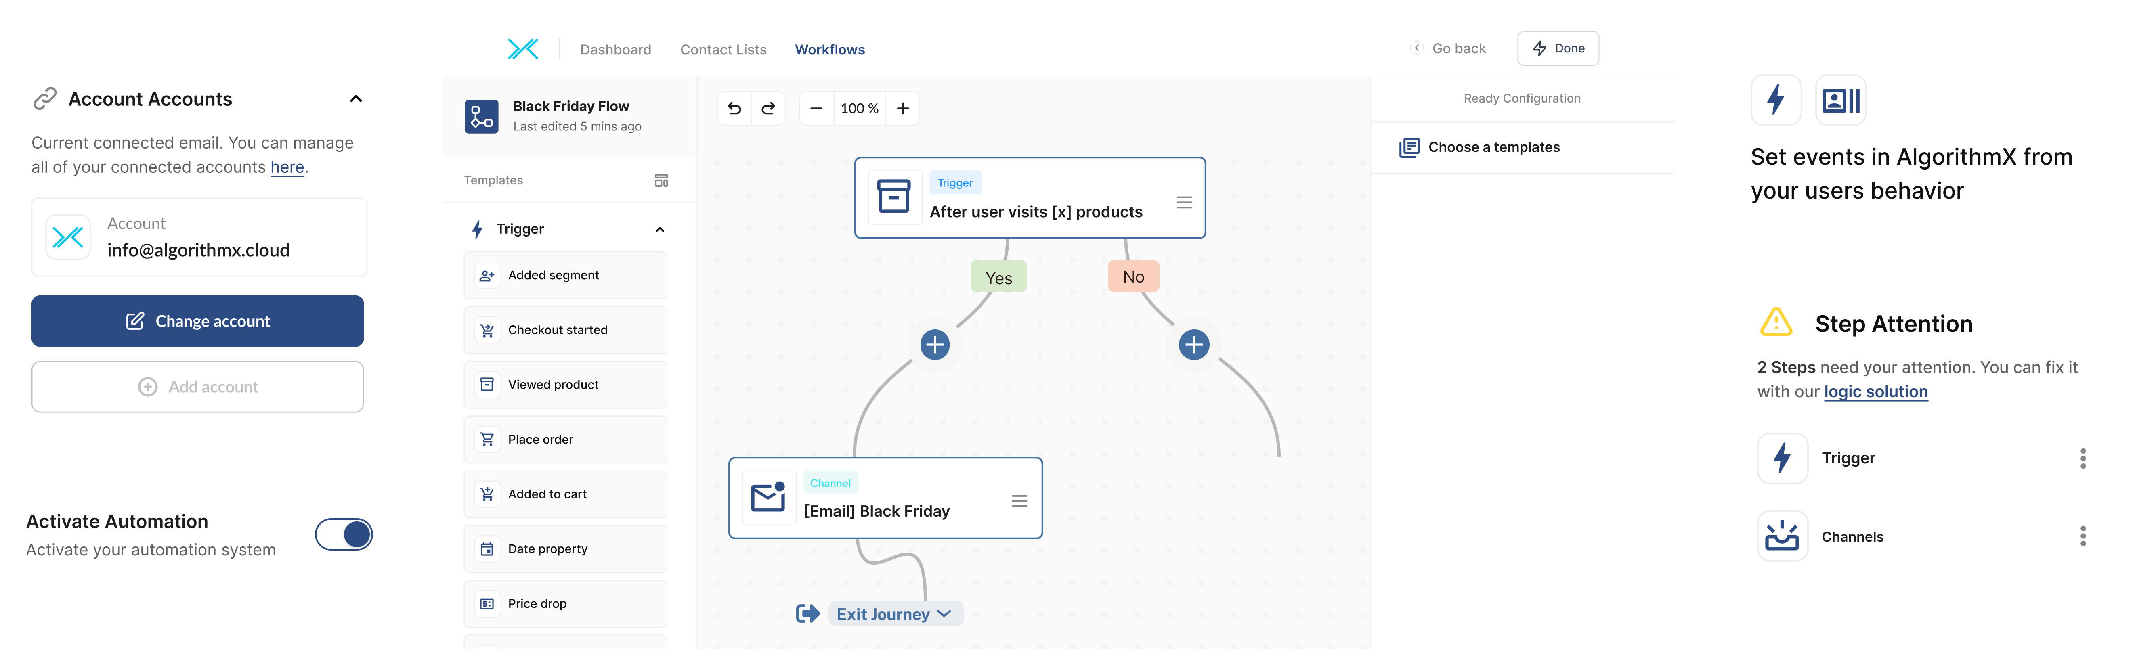Click the redo arrow icon
Screen dimensions: 2135x649
tap(768, 109)
